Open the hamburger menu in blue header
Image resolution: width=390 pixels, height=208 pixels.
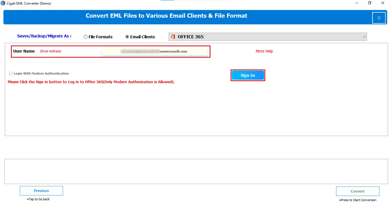[379, 18]
